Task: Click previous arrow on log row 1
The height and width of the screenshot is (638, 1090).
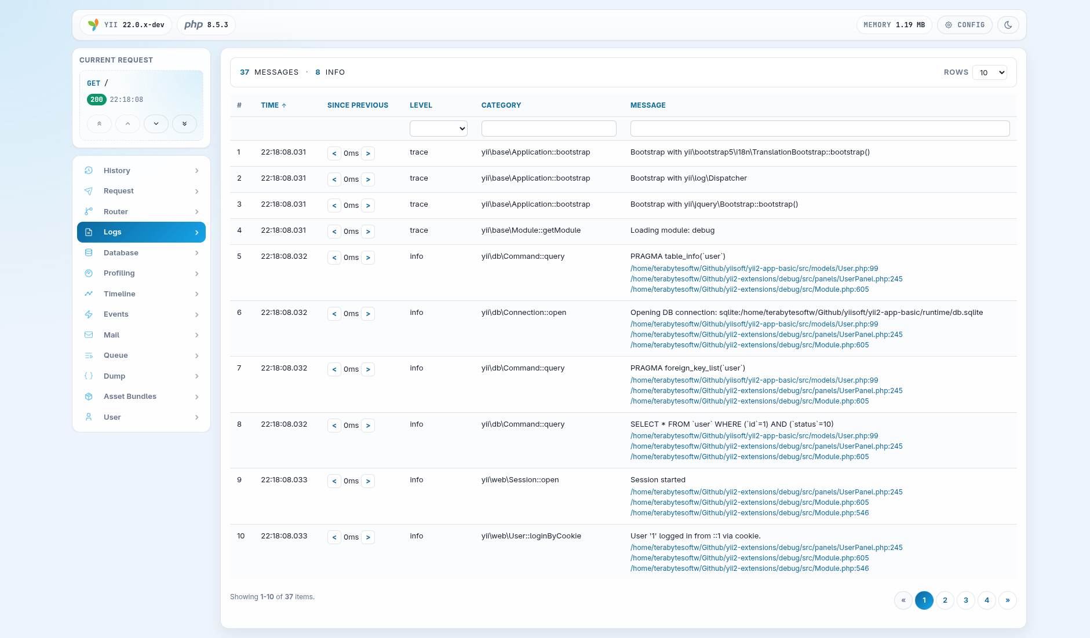Action: point(334,153)
